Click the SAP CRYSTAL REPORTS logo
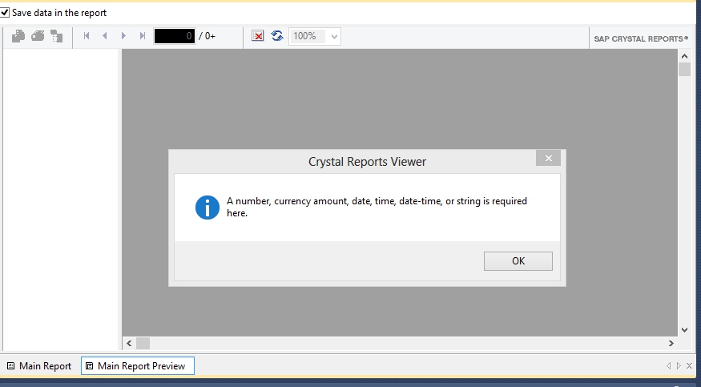This screenshot has width=701, height=387. 641,39
